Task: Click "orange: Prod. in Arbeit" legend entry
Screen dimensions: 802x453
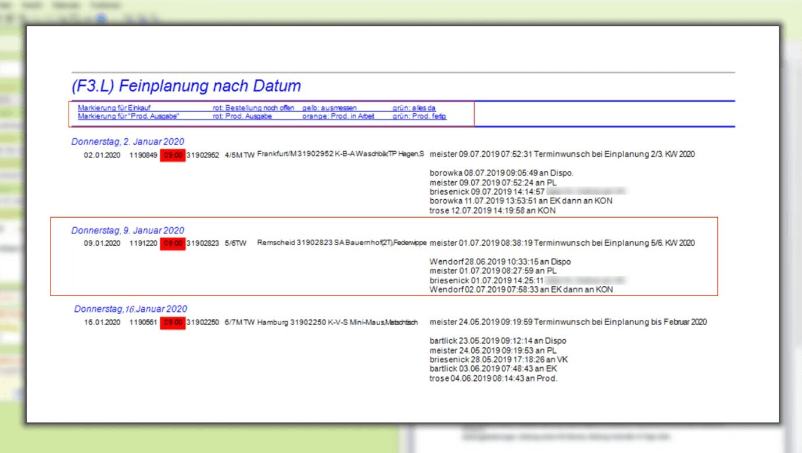Action: coord(338,116)
